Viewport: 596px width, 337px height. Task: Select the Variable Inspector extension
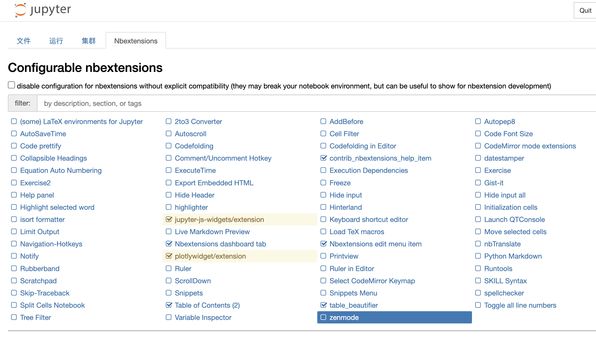point(203,317)
